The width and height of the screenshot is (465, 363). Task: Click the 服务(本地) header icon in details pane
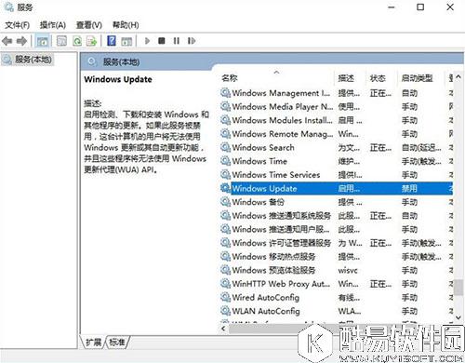[x=92, y=61]
